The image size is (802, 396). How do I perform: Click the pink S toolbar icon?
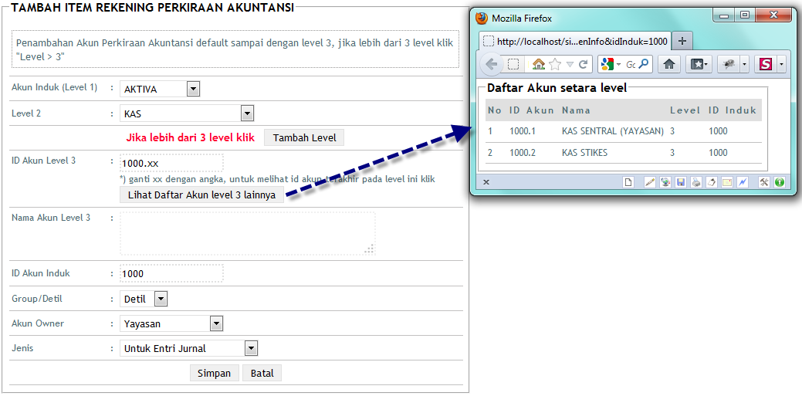765,64
